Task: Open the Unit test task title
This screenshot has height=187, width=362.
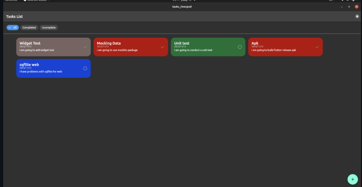Action: [182, 43]
